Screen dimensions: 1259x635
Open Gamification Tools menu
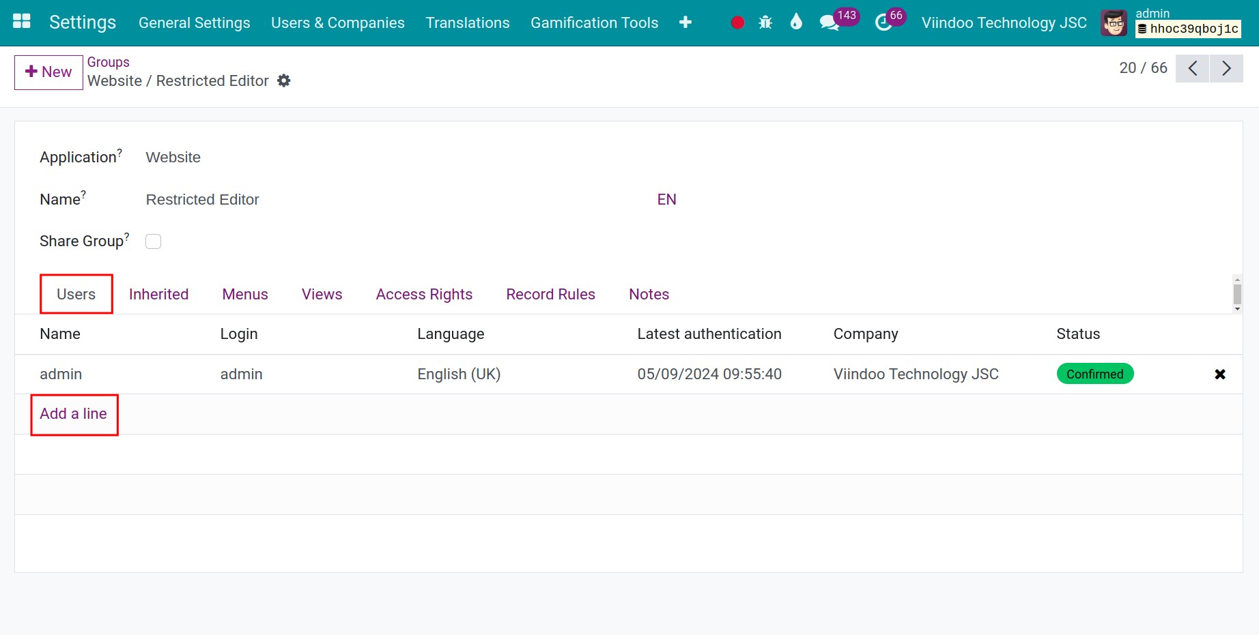pos(595,23)
